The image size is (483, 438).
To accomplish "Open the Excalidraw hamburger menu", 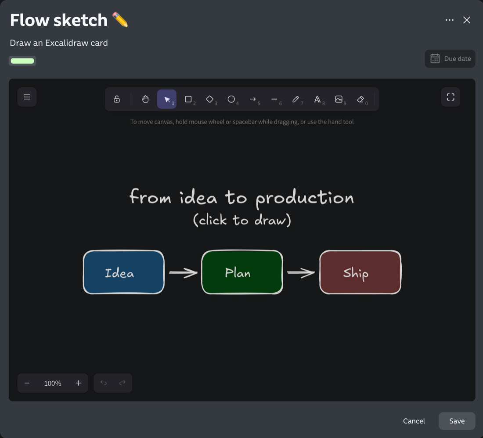I will 27,97.
